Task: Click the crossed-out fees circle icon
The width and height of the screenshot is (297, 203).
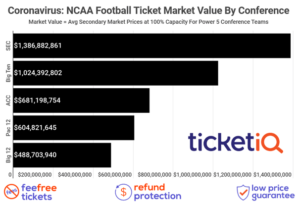Action: point(11,192)
